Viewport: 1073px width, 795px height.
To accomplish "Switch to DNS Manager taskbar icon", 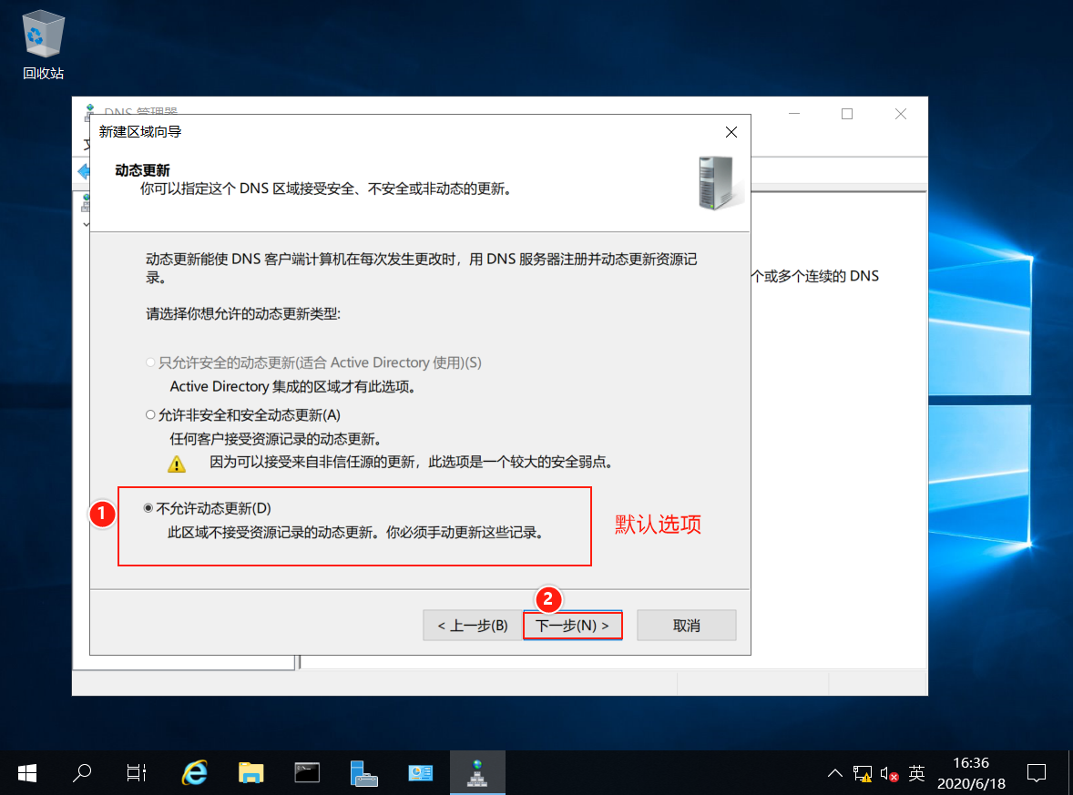I will pos(477,773).
